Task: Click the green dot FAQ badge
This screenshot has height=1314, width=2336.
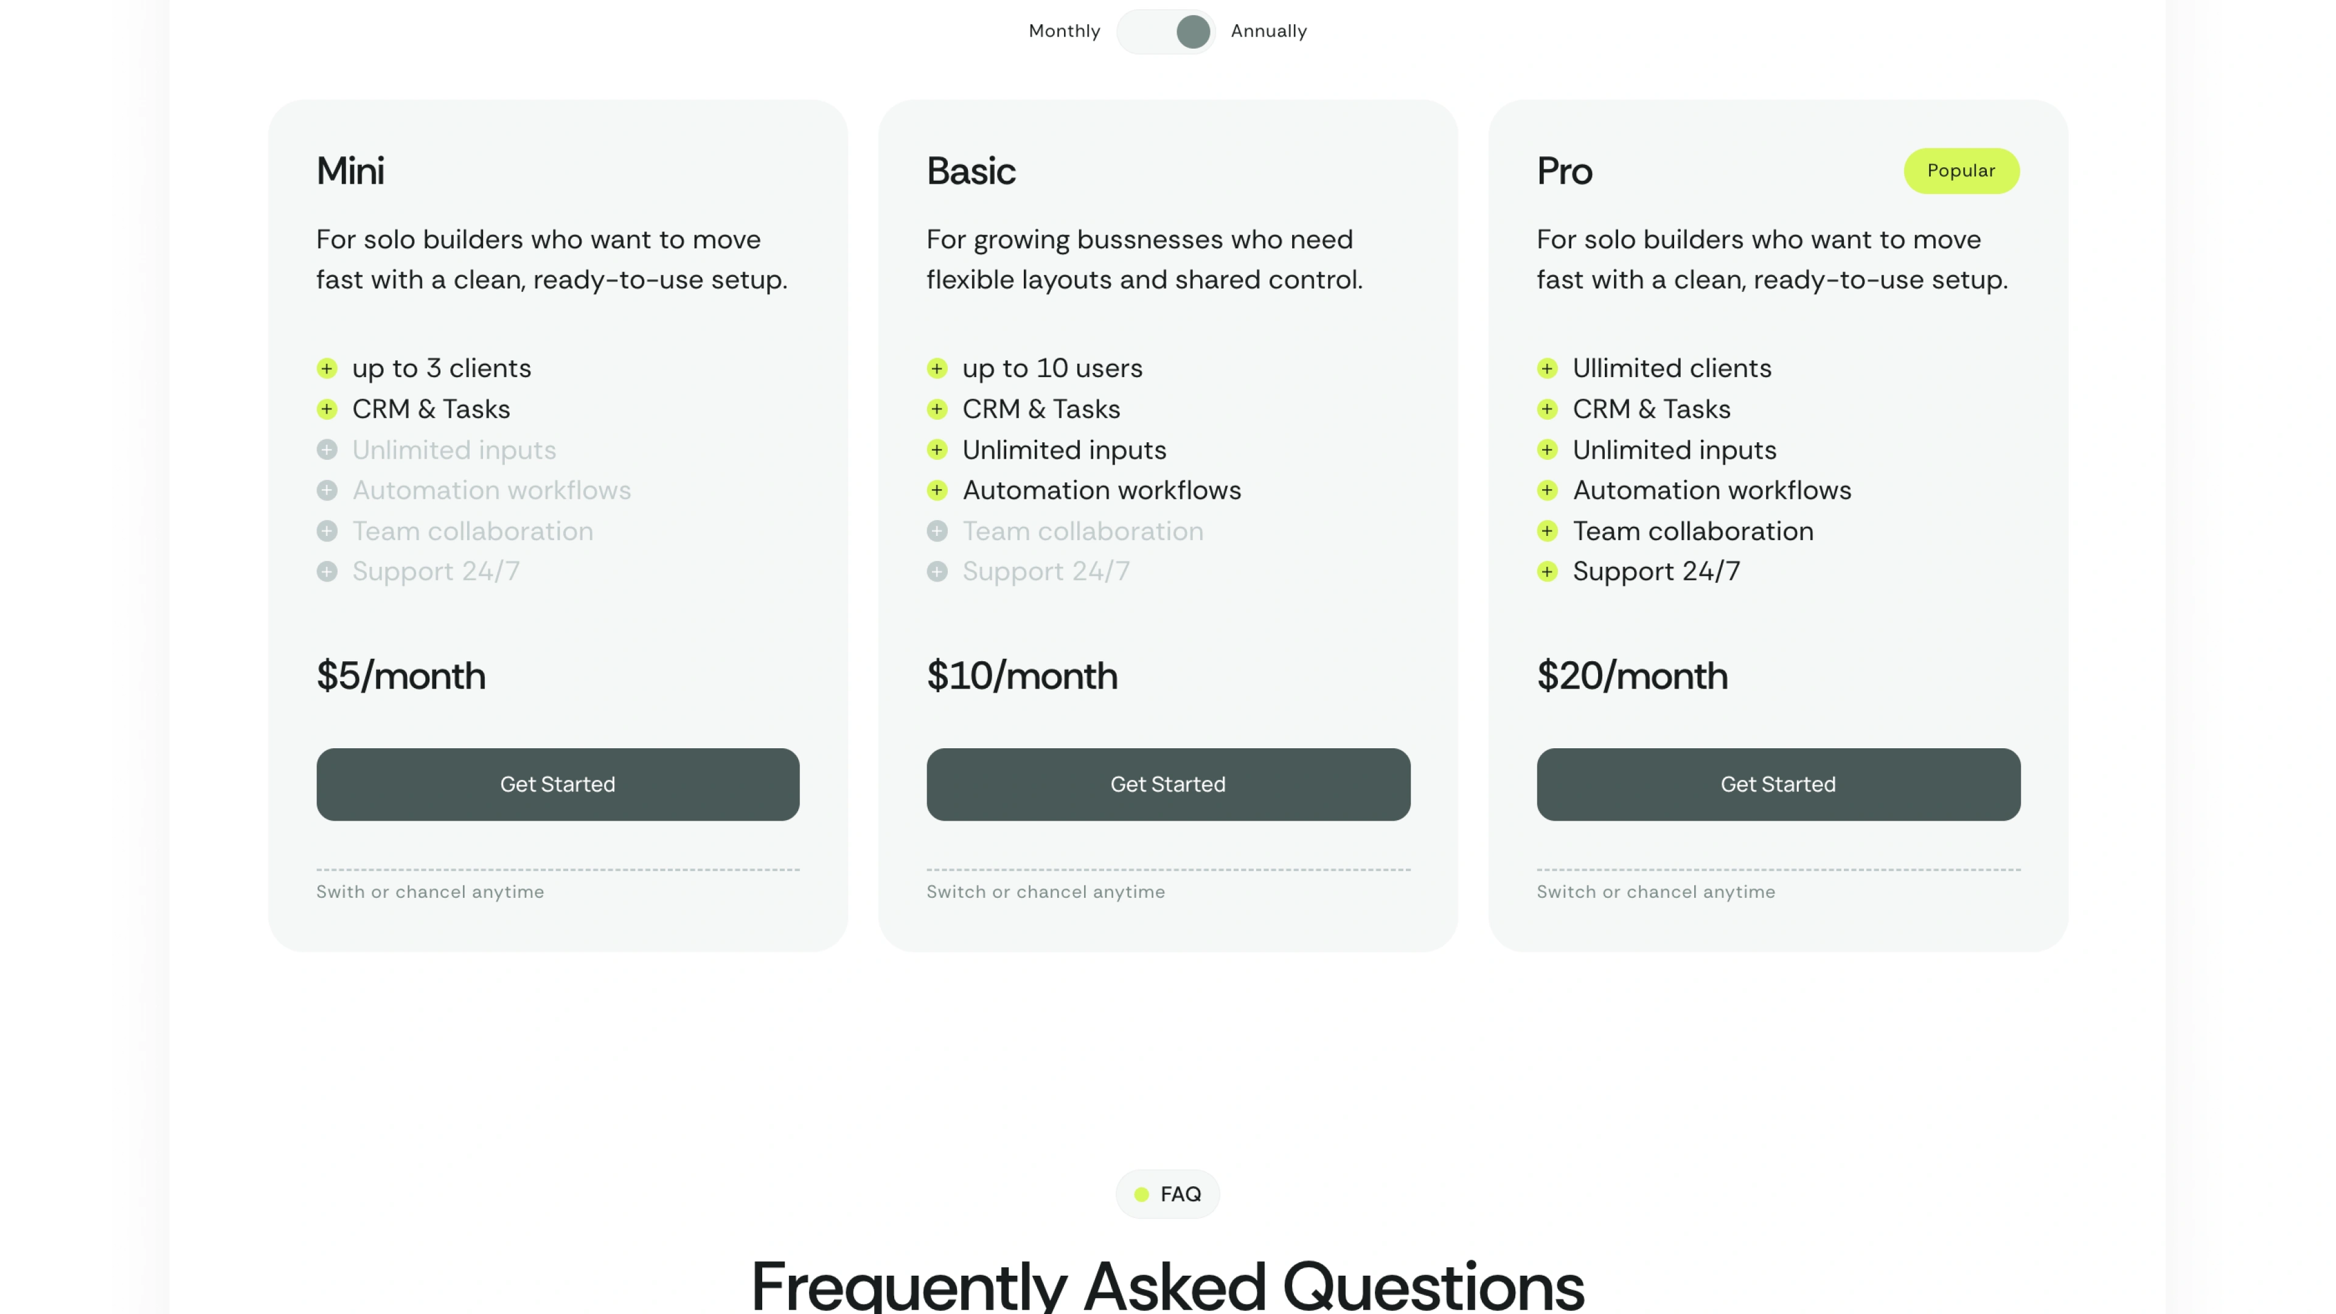Action: [1168, 1194]
